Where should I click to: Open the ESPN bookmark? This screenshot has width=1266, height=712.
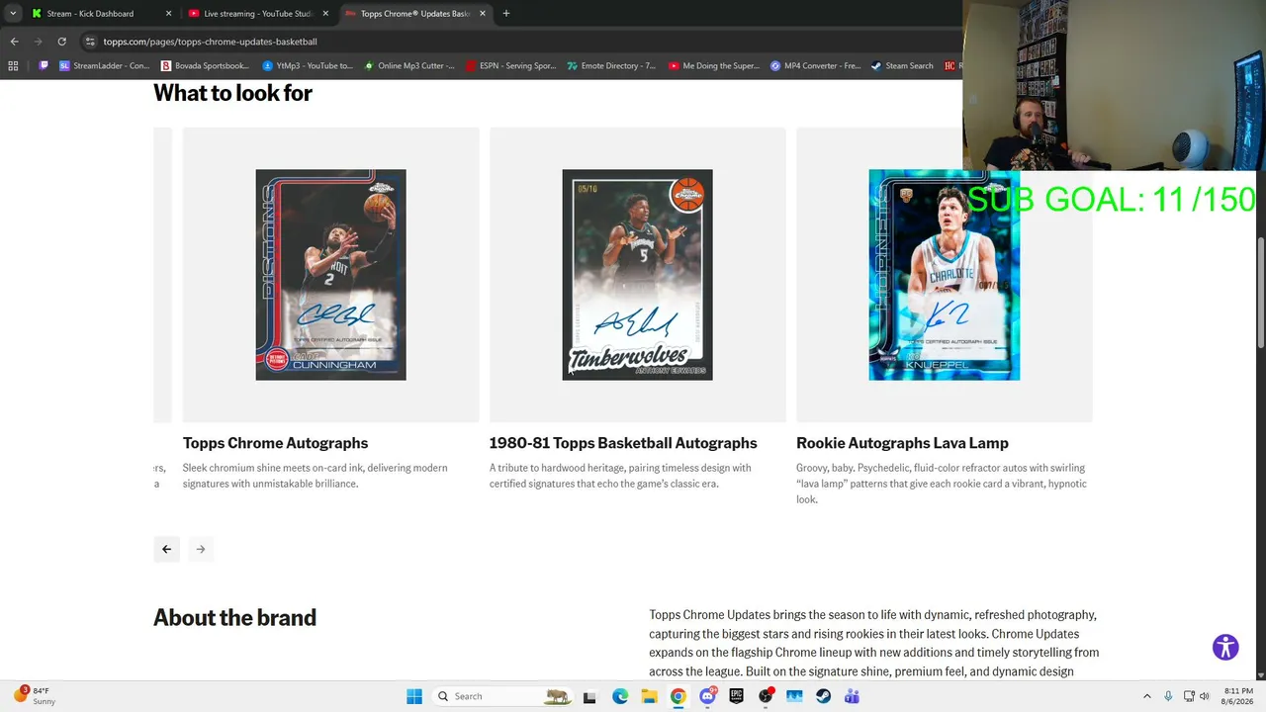click(510, 66)
